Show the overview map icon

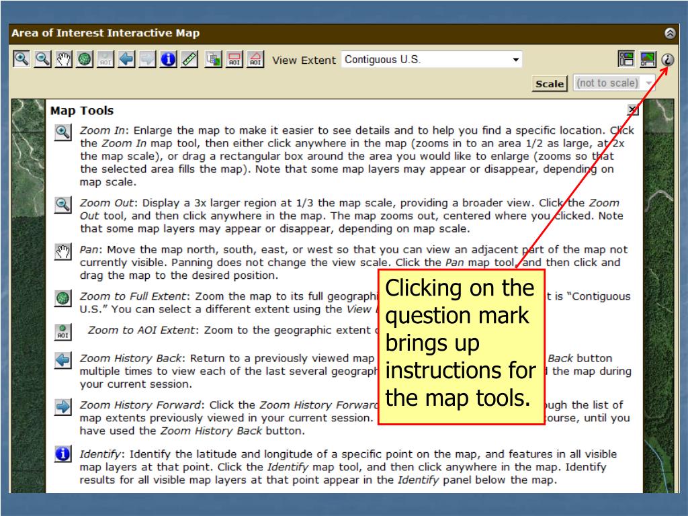coord(648,59)
